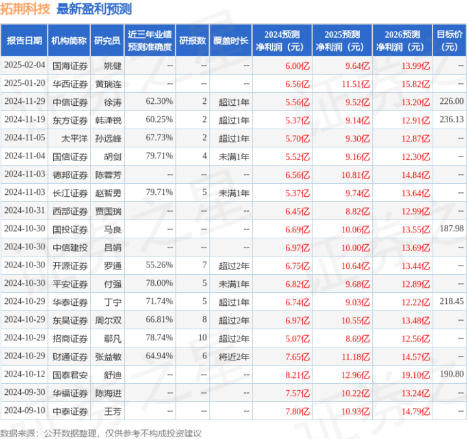Click target price 190.80
Viewport: 467px width, 439px height.
[451, 374]
